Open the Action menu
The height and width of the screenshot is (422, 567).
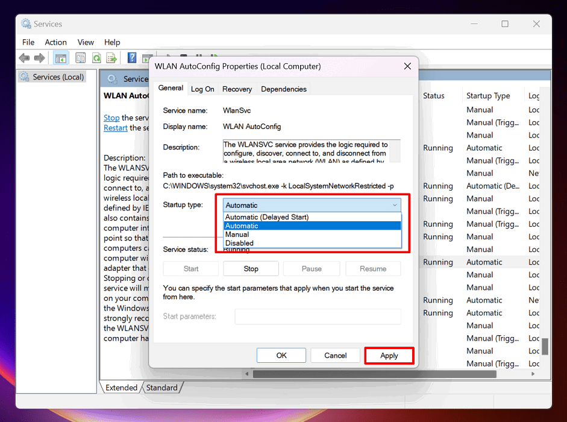[55, 42]
